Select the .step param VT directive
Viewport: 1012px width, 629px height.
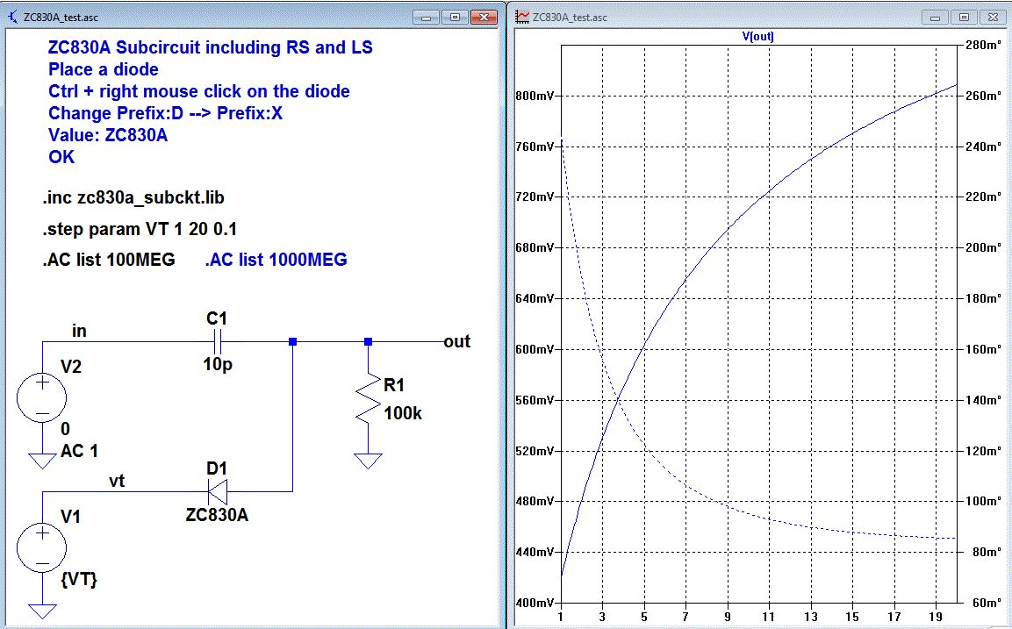(x=140, y=229)
